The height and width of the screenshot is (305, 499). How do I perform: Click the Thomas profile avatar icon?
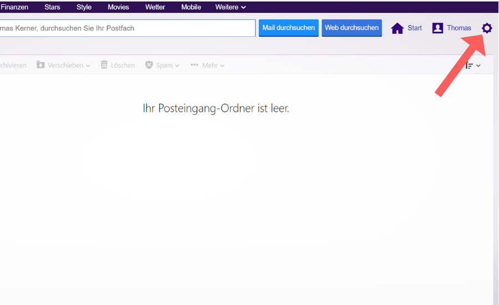437,28
